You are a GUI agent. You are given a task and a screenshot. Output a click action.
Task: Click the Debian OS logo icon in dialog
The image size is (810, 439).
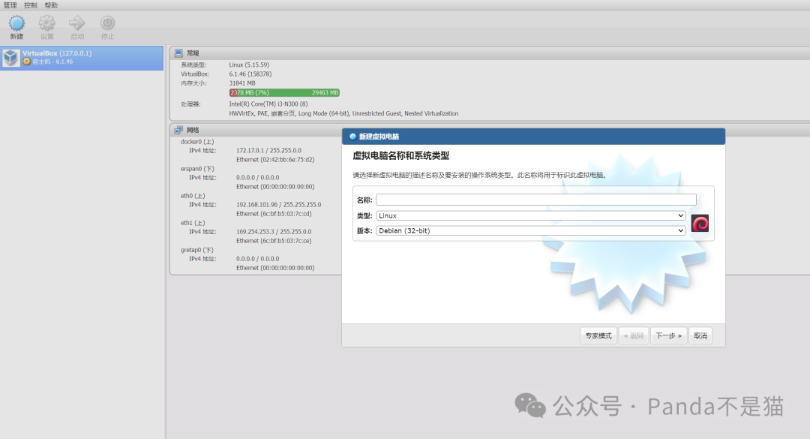pos(700,224)
